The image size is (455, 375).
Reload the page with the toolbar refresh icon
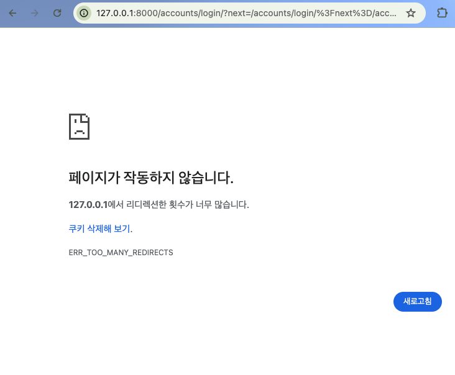(x=57, y=13)
